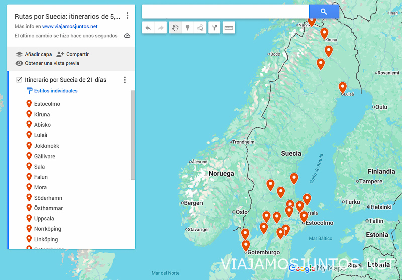Open www.viajamosjuntos.net link
Screen dimensions: 402x280
point(70,26)
